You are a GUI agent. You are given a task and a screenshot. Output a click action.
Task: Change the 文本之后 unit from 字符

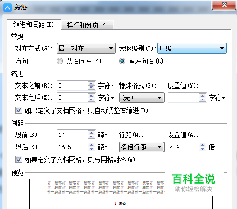106,98
